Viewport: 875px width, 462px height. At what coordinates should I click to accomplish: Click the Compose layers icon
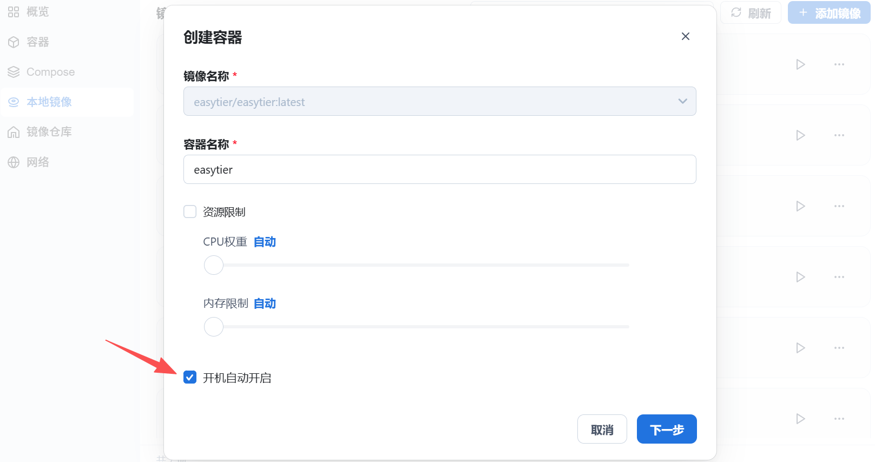pos(14,72)
